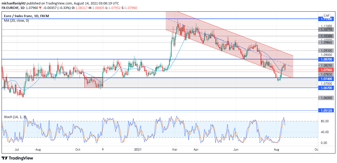
Task: Click the Euro / Swiss Franc, 1D, FXCM title
Action: click(x=26, y=16)
